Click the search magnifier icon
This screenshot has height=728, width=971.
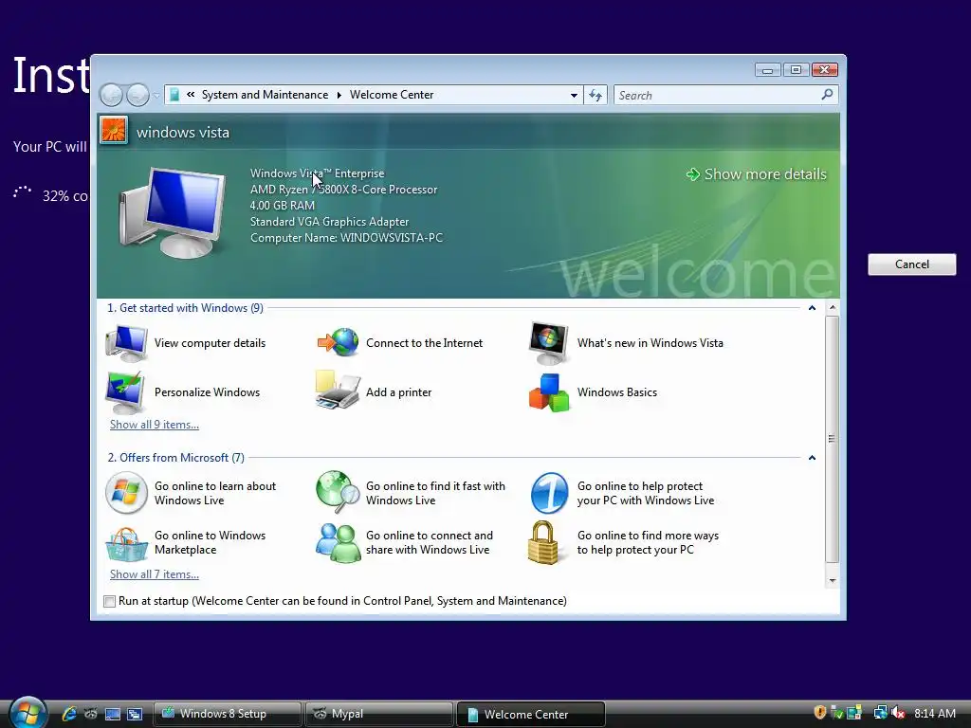pos(827,95)
